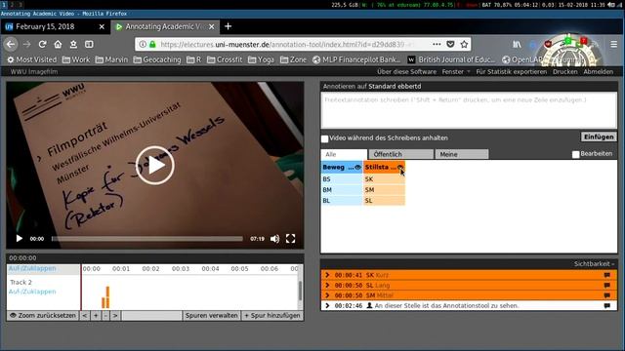Toggle visibility eye of the Beweg category
This screenshot has width=625, height=351.
[x=357, y=168]
